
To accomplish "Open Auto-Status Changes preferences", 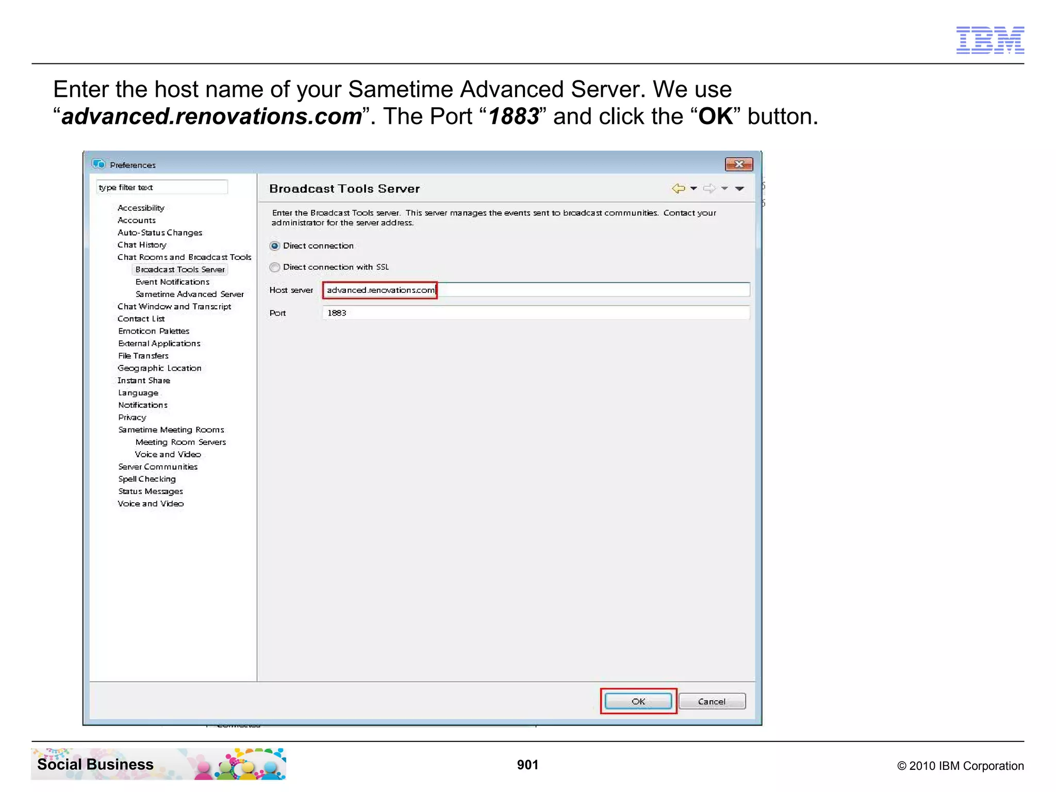I will (160, 233).
